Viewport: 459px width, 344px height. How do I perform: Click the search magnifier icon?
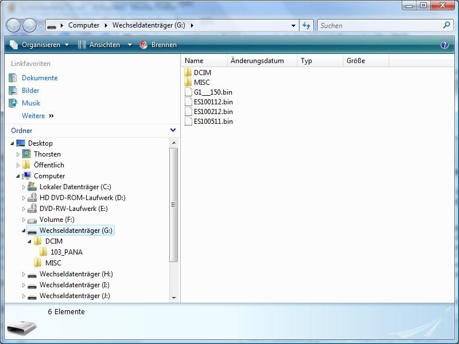[447, 25]
